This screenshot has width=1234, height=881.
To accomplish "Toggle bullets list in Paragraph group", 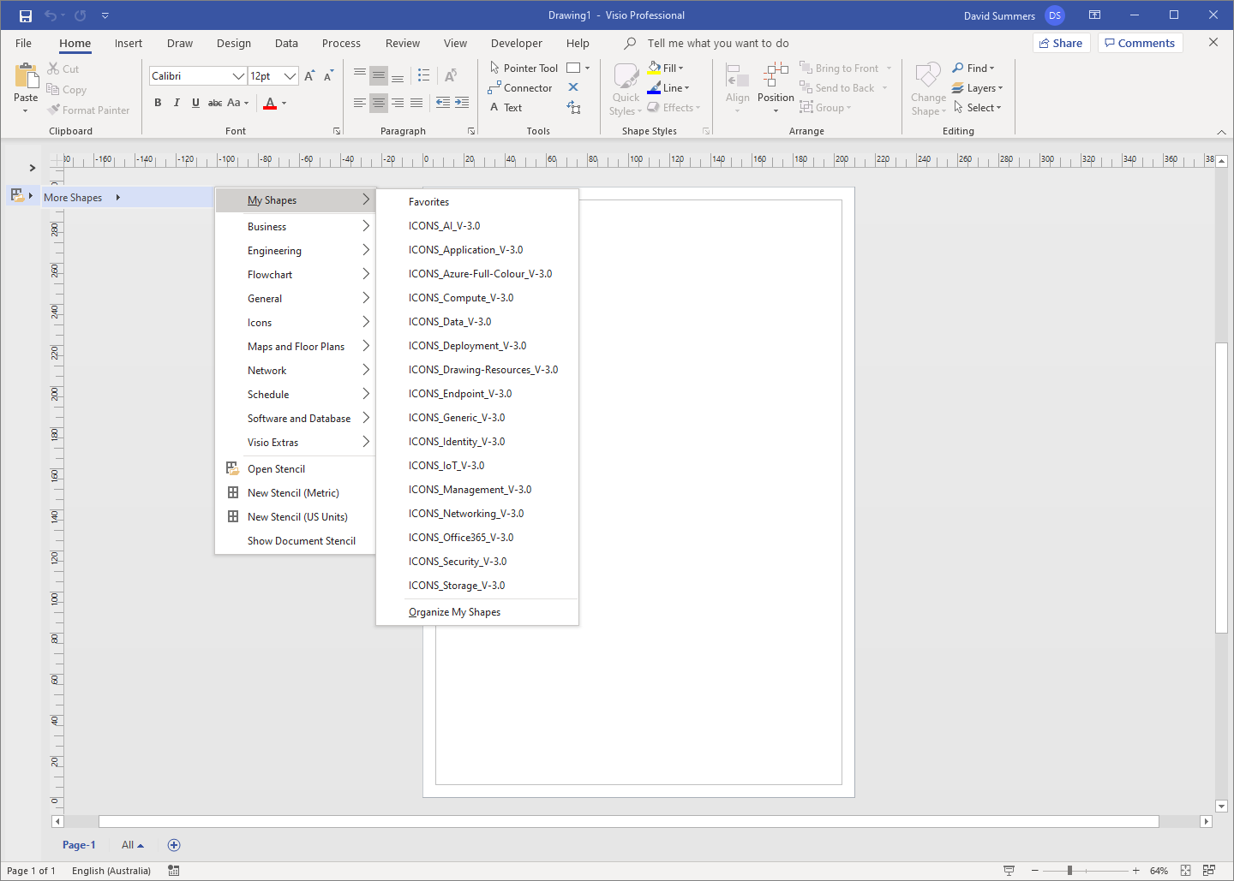I will [423, 76].
